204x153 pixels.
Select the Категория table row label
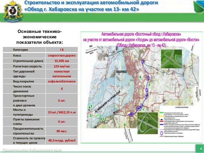coord(20,50)
